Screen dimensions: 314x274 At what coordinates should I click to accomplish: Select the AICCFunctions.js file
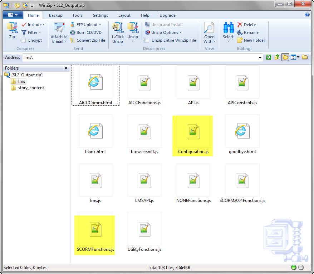pos(144,85)
